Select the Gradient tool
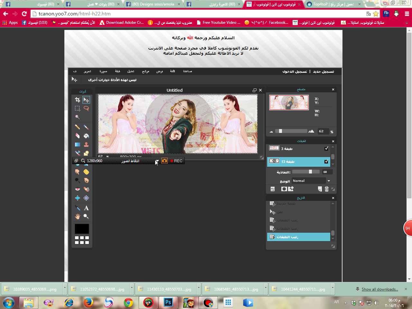Viewport: 412px width, 309px height. [78, 145]
